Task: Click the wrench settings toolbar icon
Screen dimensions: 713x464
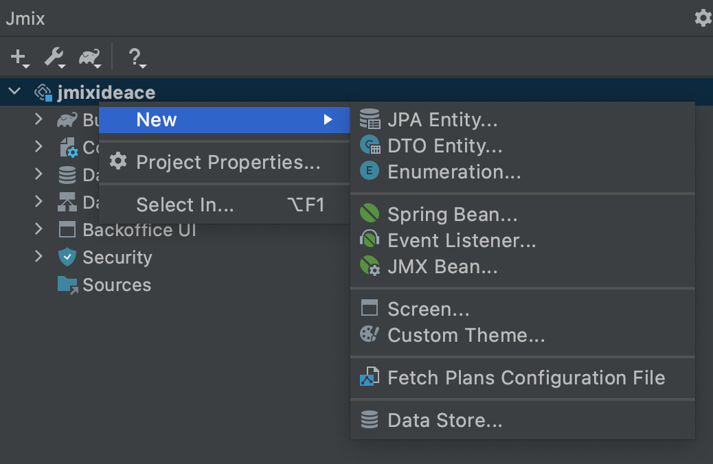Action: (55, 58)
